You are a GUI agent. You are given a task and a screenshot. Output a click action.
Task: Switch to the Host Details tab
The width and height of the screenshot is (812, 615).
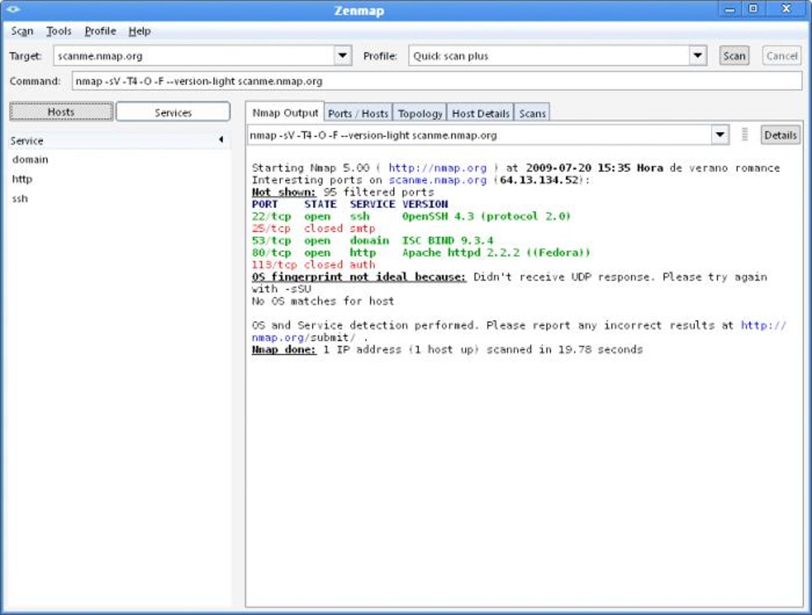point(481,113)
